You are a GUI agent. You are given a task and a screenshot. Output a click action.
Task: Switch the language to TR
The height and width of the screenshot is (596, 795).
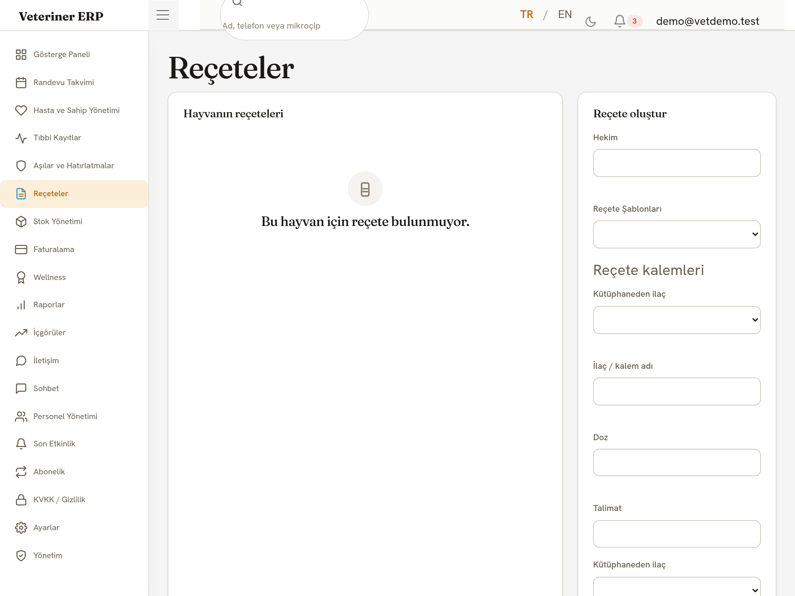point(526,14)
